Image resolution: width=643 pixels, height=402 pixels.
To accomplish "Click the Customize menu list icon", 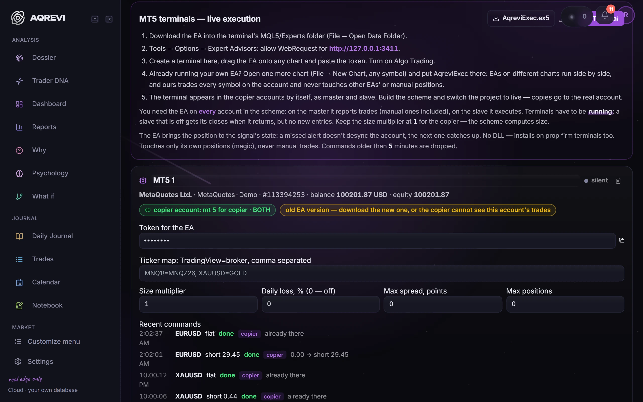I will (x=18, y=341).
